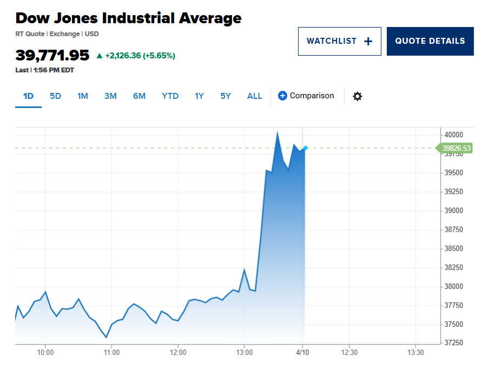Click the 13:00 time axis label
Screen dimensions: 482x369
pos(245,353)
